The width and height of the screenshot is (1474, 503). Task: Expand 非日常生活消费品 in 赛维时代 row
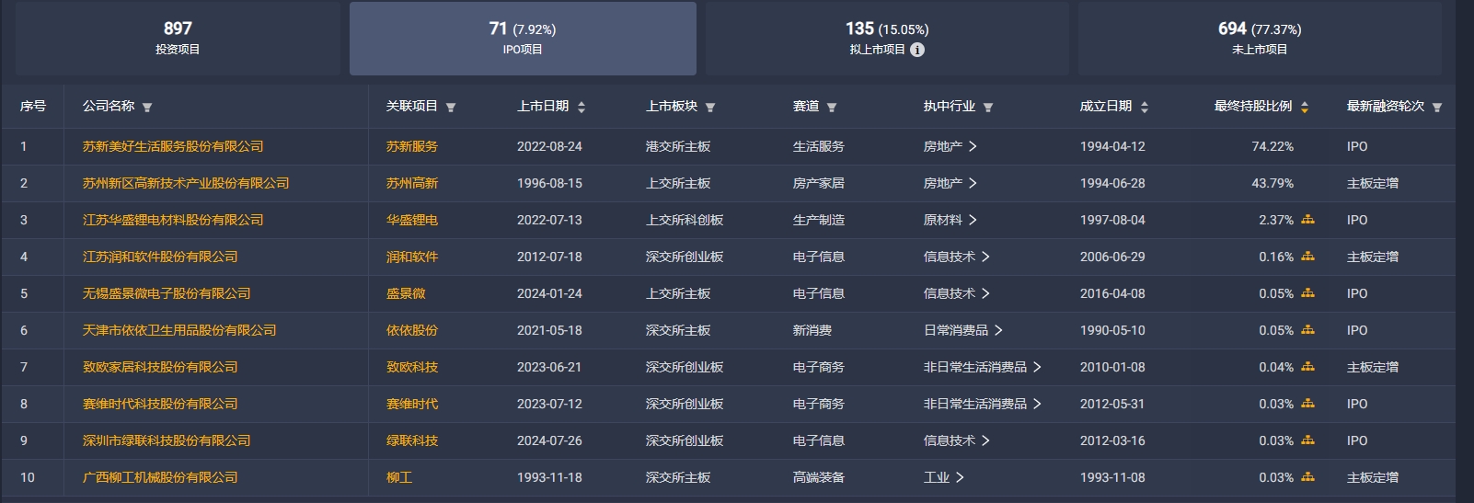coord(1037,404)
